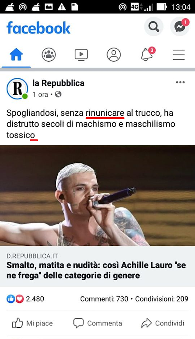Tap the public globe audience icon
Image resolution: width=195 pixels, height=339 pixels.
58,94
